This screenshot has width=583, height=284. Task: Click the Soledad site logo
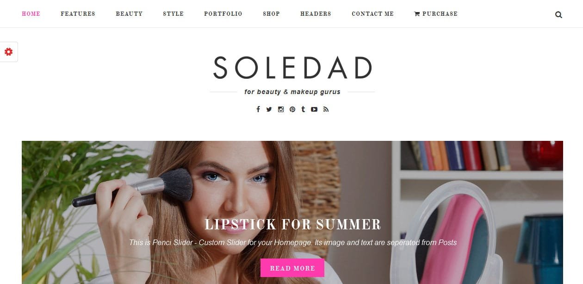(292, 68)
